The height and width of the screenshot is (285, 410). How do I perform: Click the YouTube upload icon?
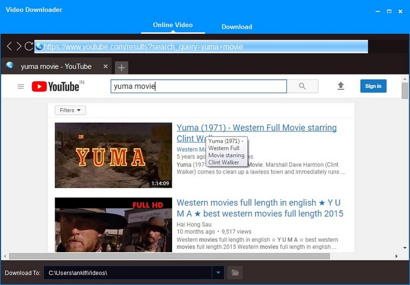[x=341, y=86]
